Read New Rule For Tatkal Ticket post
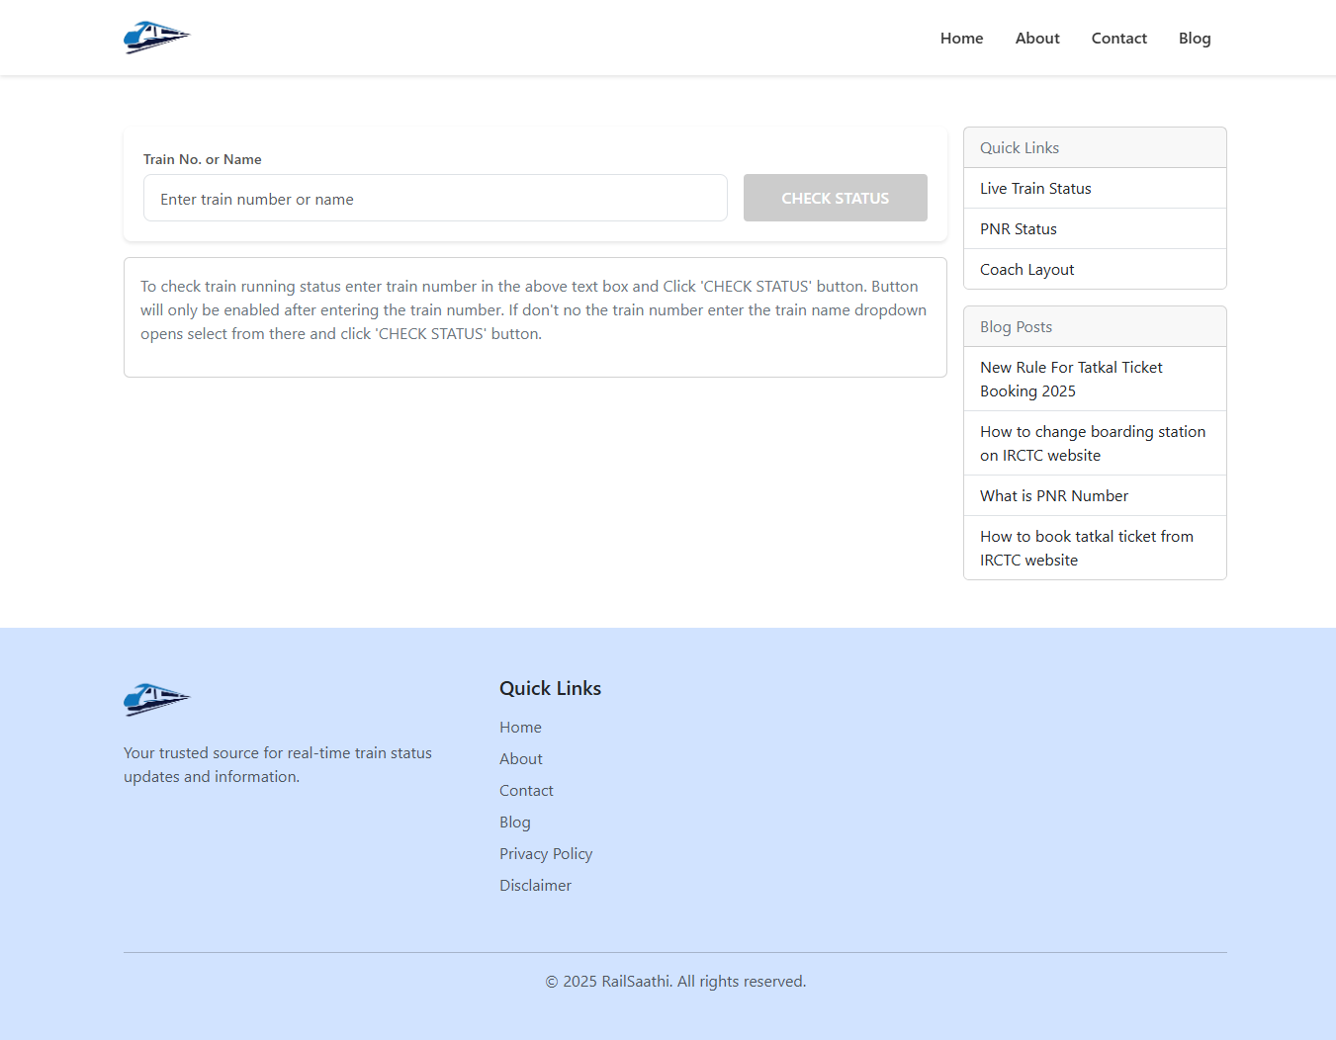 pos(1071,380)
